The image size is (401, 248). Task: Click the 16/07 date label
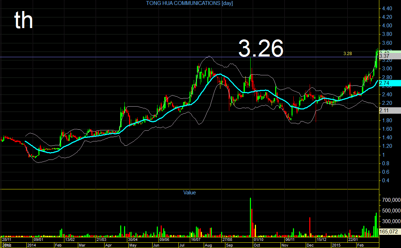196,239
